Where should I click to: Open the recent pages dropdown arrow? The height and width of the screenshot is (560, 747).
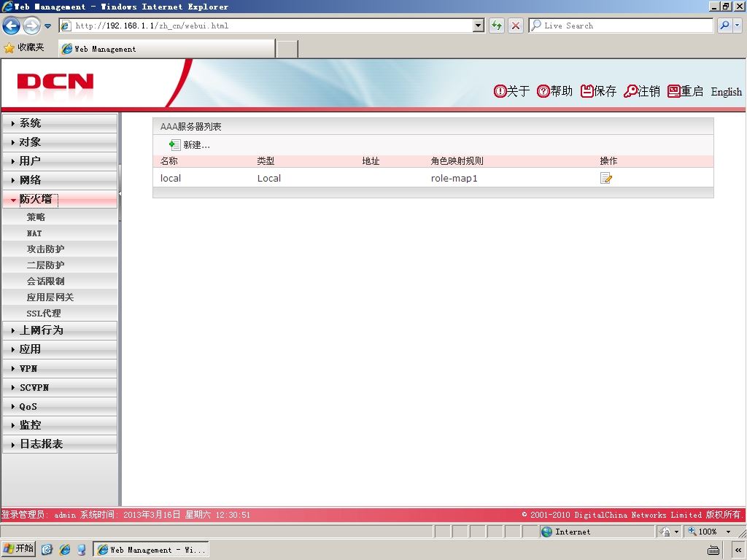[47, 26]
